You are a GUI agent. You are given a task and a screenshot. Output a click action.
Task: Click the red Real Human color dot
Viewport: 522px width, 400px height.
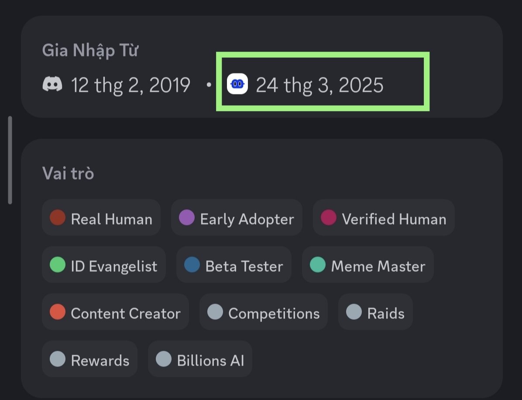tap(58, 217)
